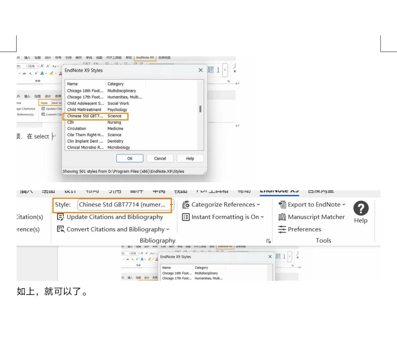
Task: Open 邮件 tab in the upper screenshot
Action: pyautogui.click(x=79, y=58)
